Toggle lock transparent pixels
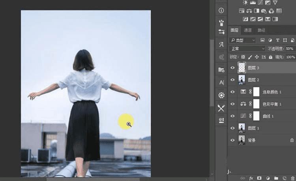The image size is (296, 181). [x=243, y=57]
